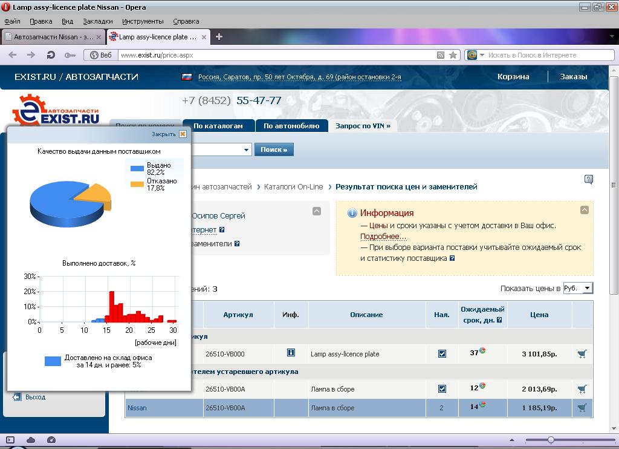Viewport: 619px width, 449px height.
Task: Click the zoom slider handle in status bar
Action: coord(551,439)
